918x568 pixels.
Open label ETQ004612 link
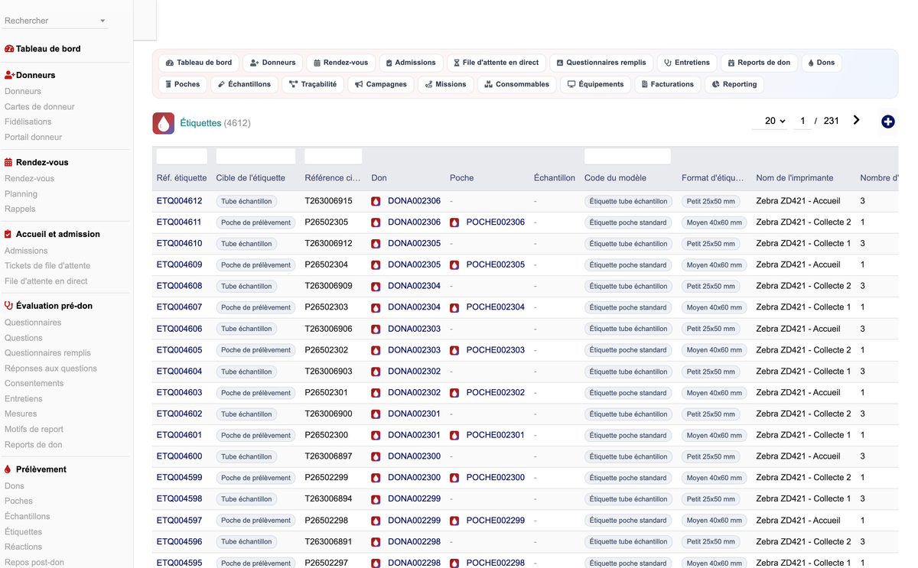[180, 201]
